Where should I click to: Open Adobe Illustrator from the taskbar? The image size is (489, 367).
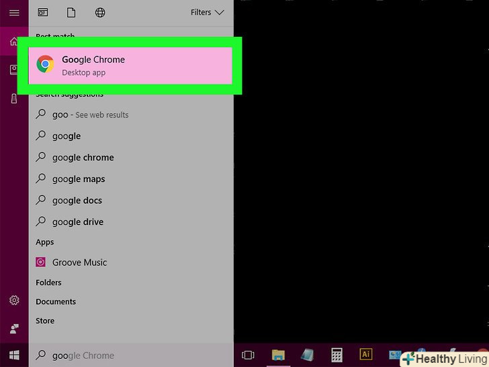pyautogui.click(x=366, y=354)
